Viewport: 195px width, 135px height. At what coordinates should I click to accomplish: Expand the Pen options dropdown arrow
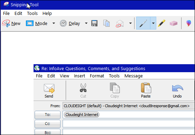point(153,23)
